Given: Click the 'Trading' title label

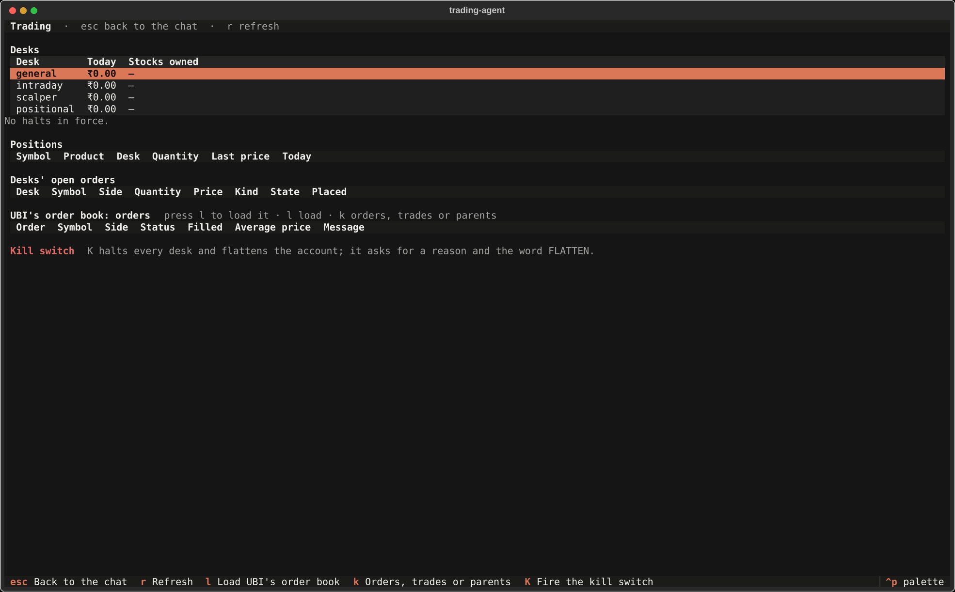Looking at the screenshot, I should [31, 26].
